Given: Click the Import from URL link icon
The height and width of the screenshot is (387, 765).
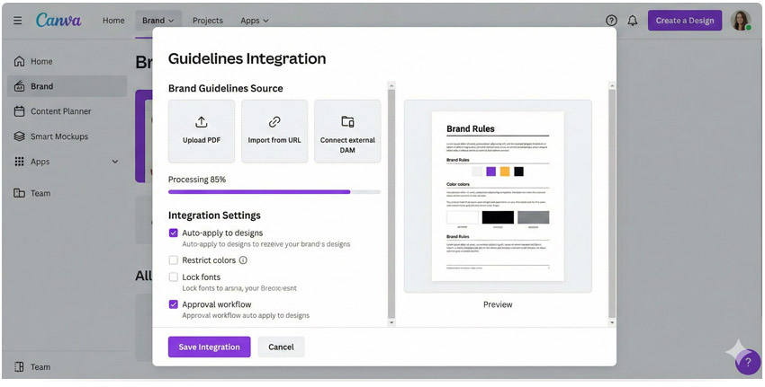Looking at the screenshot, I should point(274,122).
